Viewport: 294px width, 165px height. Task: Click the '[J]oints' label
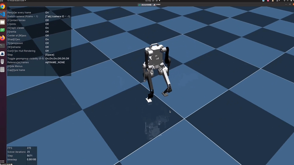(x=12, y=24)
